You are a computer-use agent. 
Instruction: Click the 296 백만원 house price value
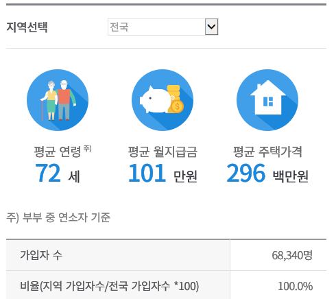267,174
